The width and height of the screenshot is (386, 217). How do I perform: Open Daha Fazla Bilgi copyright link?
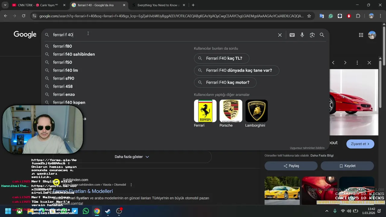coord(322,156)
